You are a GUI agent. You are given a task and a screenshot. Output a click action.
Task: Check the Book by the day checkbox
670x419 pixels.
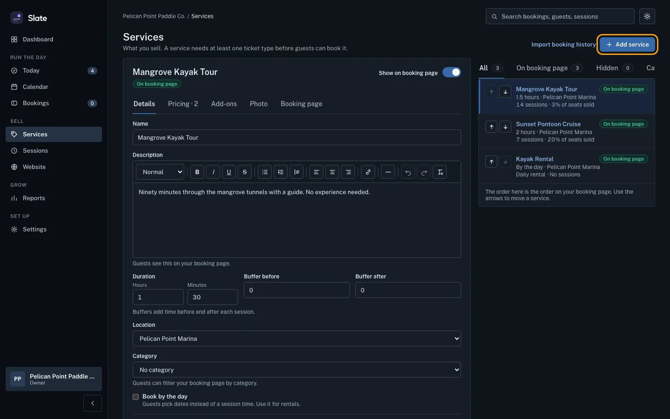pyautogui.click(x=136, y=397)
